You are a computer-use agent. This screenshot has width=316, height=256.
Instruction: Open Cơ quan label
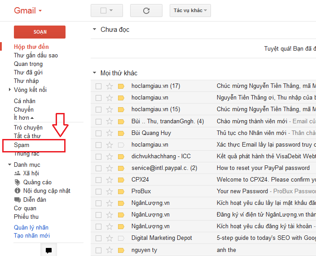coord(25,208)
